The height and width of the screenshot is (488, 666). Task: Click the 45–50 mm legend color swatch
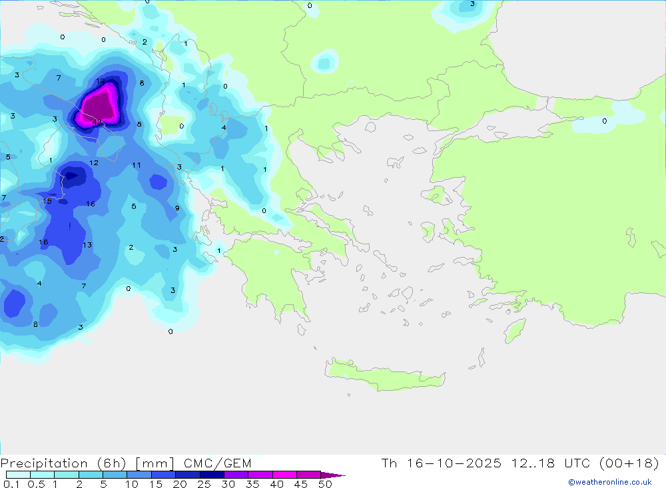coord(308,475)
